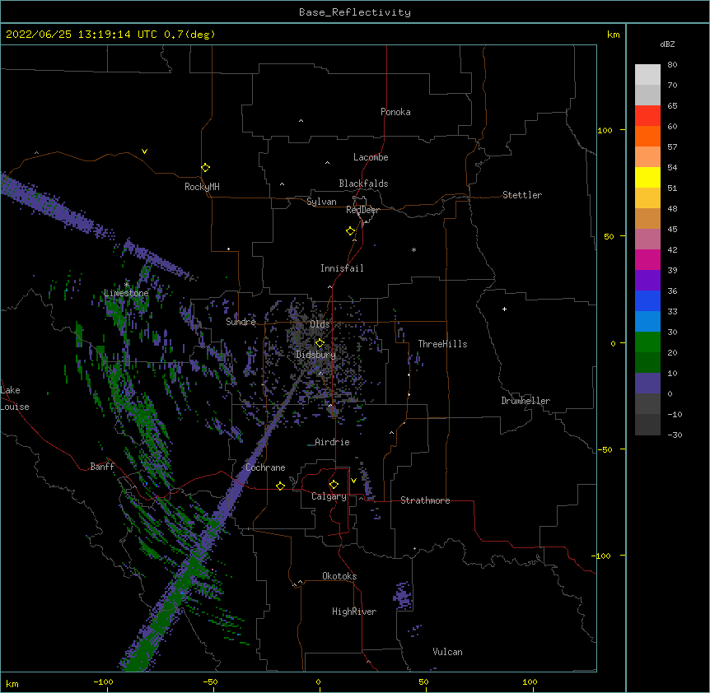The height and width of the screenshot is (693, 710).
Task: Click the yellow diamond marker south of RedDeer
Action: [x=350, y=231]
